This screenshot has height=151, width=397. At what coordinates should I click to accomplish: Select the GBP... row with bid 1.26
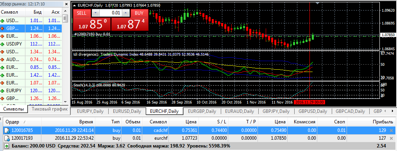[31, 98]
